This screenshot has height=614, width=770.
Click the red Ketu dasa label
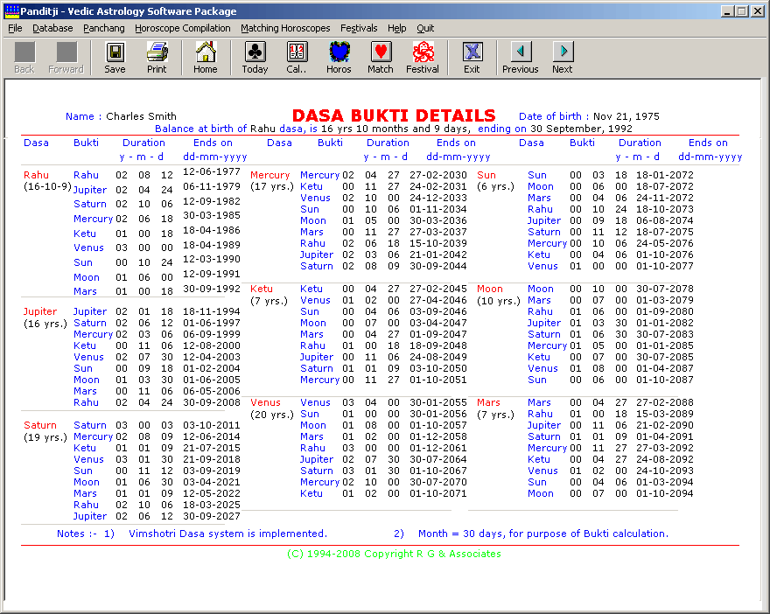click(x=262, y=289)
